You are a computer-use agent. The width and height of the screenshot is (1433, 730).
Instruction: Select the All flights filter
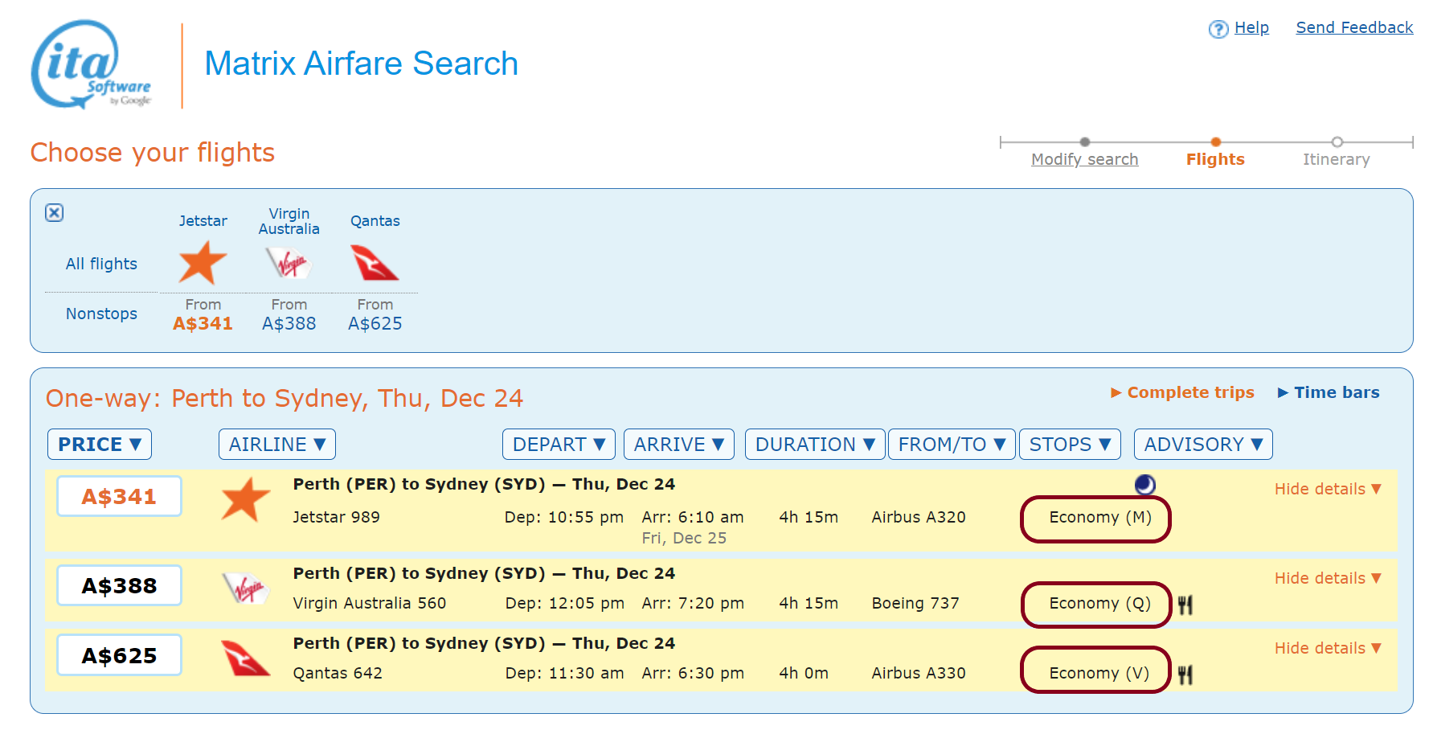101,263
